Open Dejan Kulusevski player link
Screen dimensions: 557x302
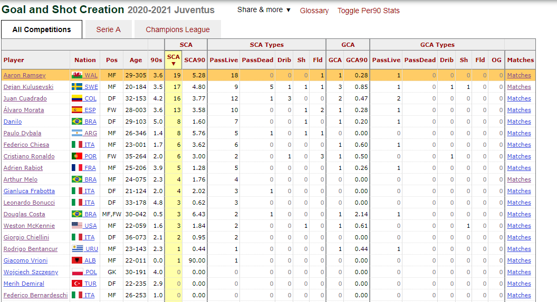[x=28, y=87]
